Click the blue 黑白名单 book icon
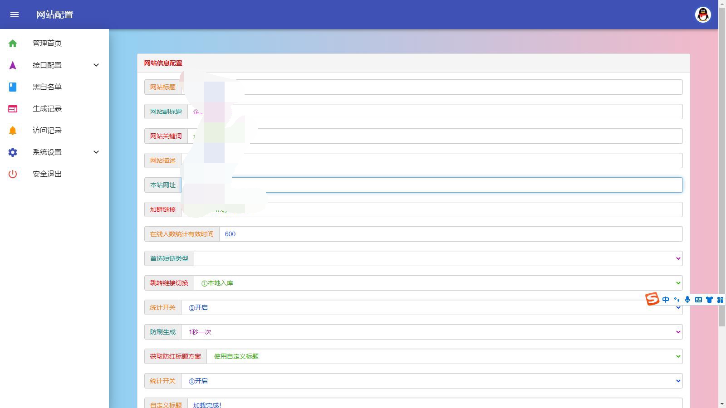Screen dimensions: 726x408 pyautogui.click(x=13, y=87)
